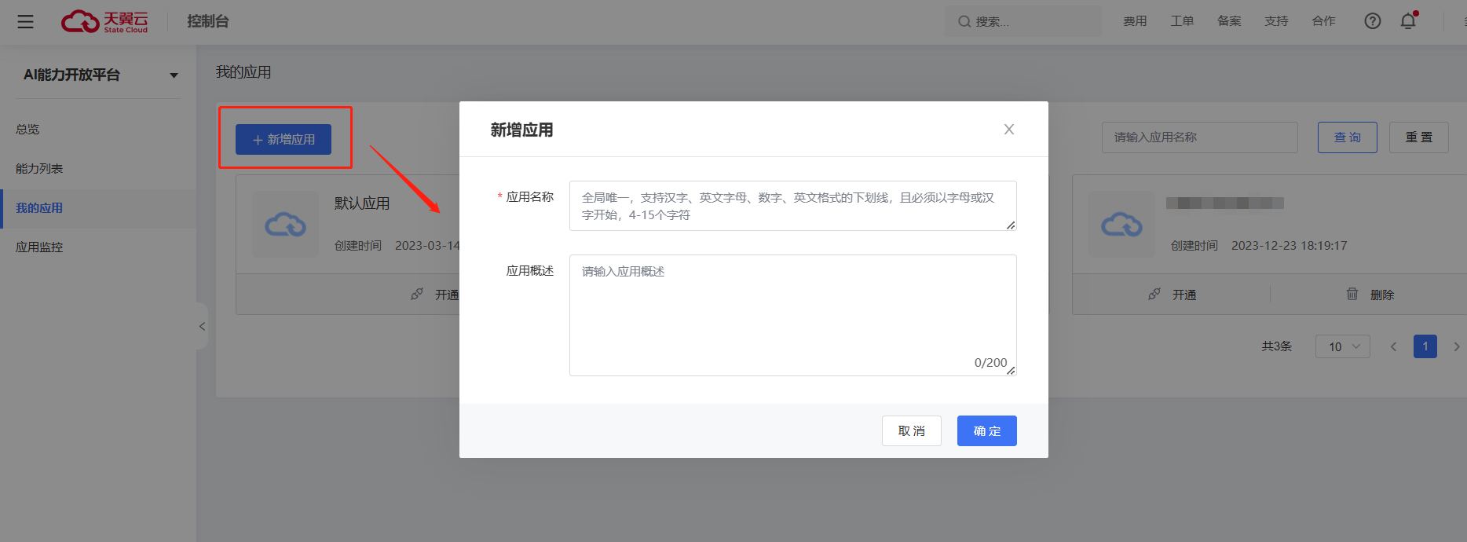Open the notifications bell
Image resolution: width=1467 pixels, height=542 pixels.
click(x=1408, y=21)
